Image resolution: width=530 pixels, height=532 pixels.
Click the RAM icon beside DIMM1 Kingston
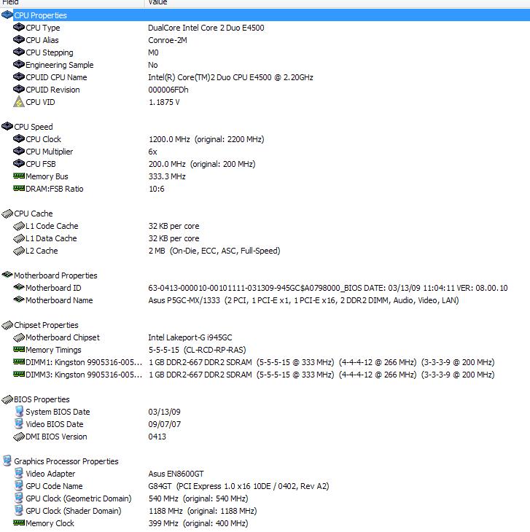click(x=19, y=362)
